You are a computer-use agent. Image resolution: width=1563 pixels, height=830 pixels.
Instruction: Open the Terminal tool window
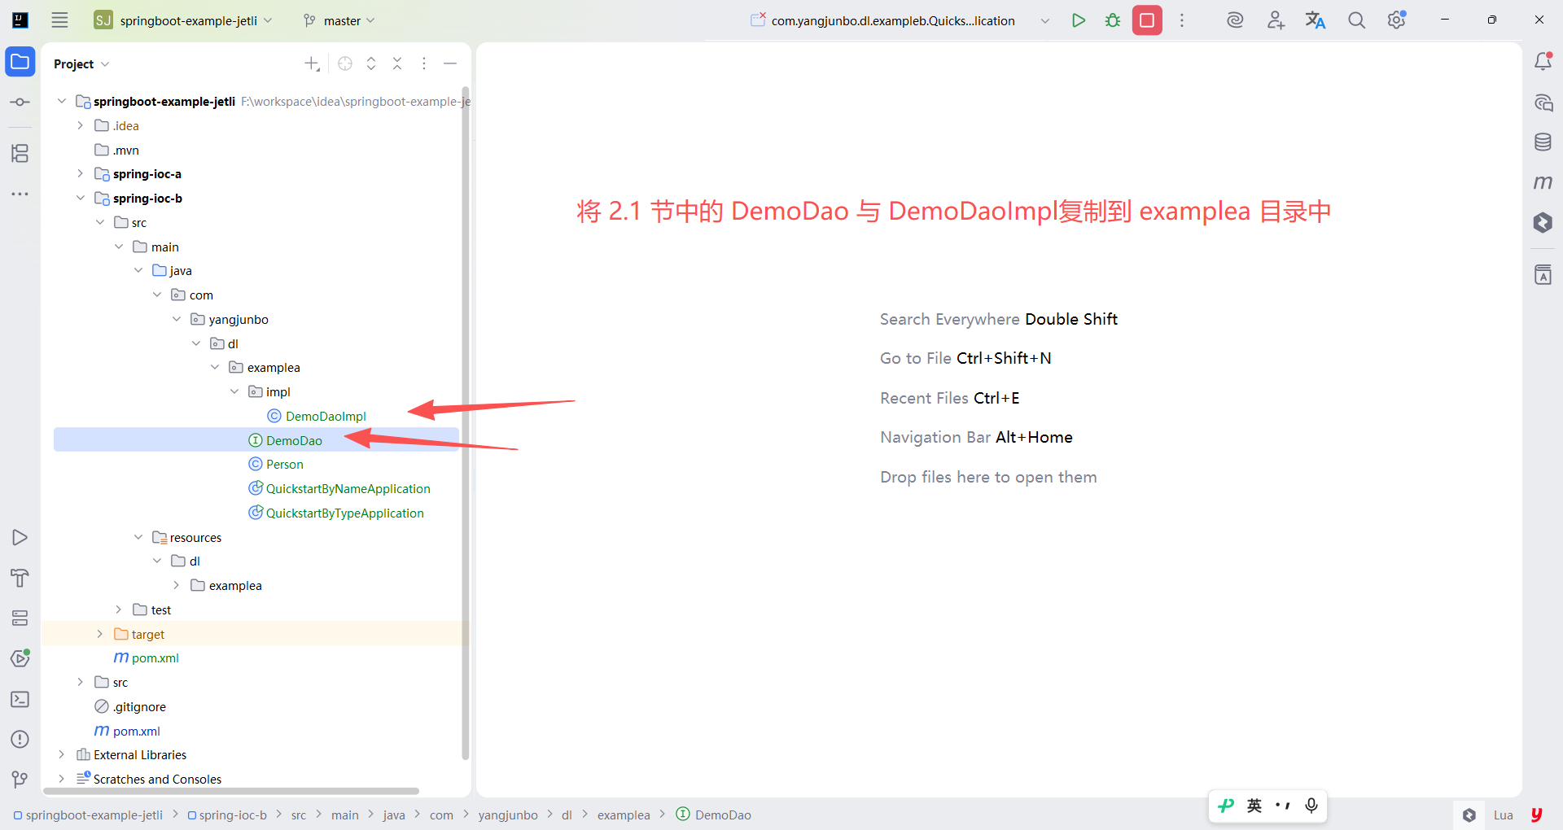pyautogui.click(x=20, y=699)
